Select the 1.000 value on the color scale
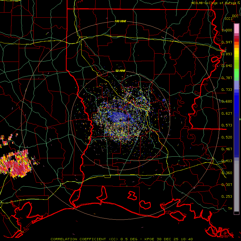The image size is (241, 241). [x=227, y=30]
